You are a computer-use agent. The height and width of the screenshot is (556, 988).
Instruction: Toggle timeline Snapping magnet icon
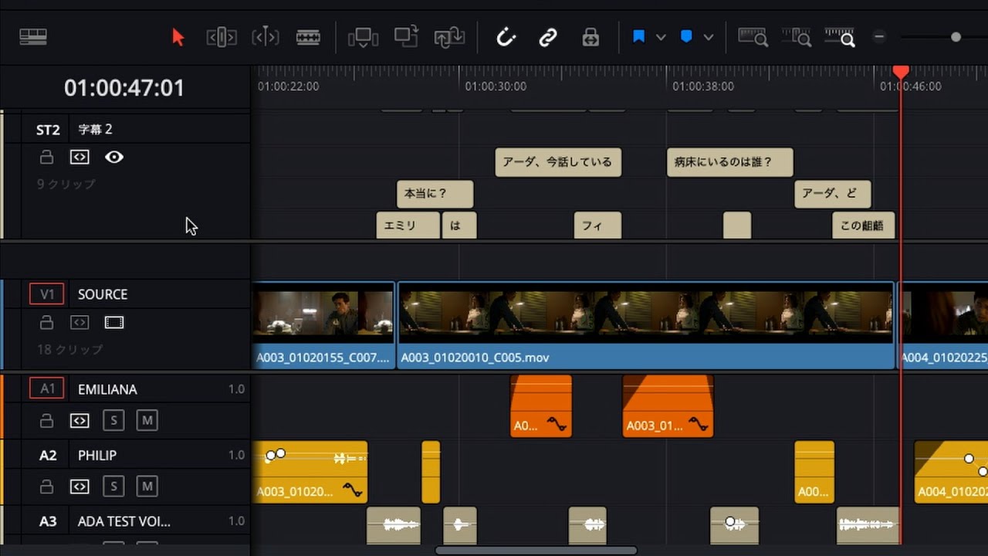pos(506,37)
